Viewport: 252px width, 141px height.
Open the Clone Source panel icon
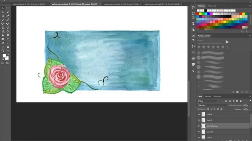[x=193, y=30]
